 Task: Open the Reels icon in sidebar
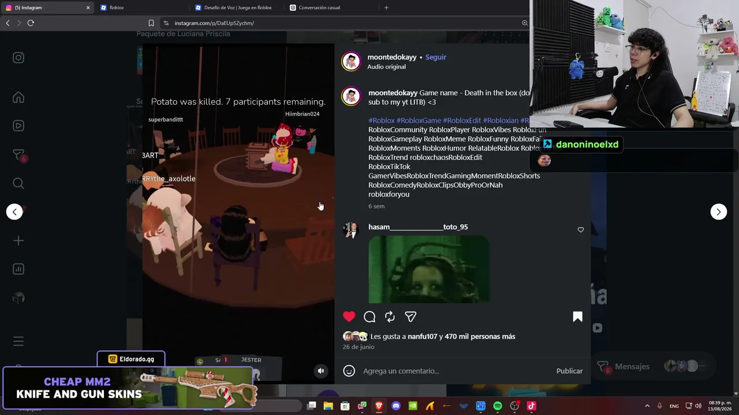coord(18,126)
